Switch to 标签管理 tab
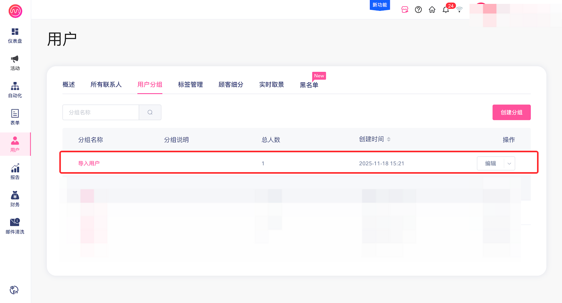562x303 pixels. 190,85
